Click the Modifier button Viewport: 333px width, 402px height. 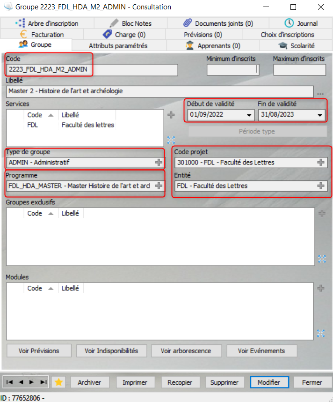pyautogui.click(x=269, y=382)
